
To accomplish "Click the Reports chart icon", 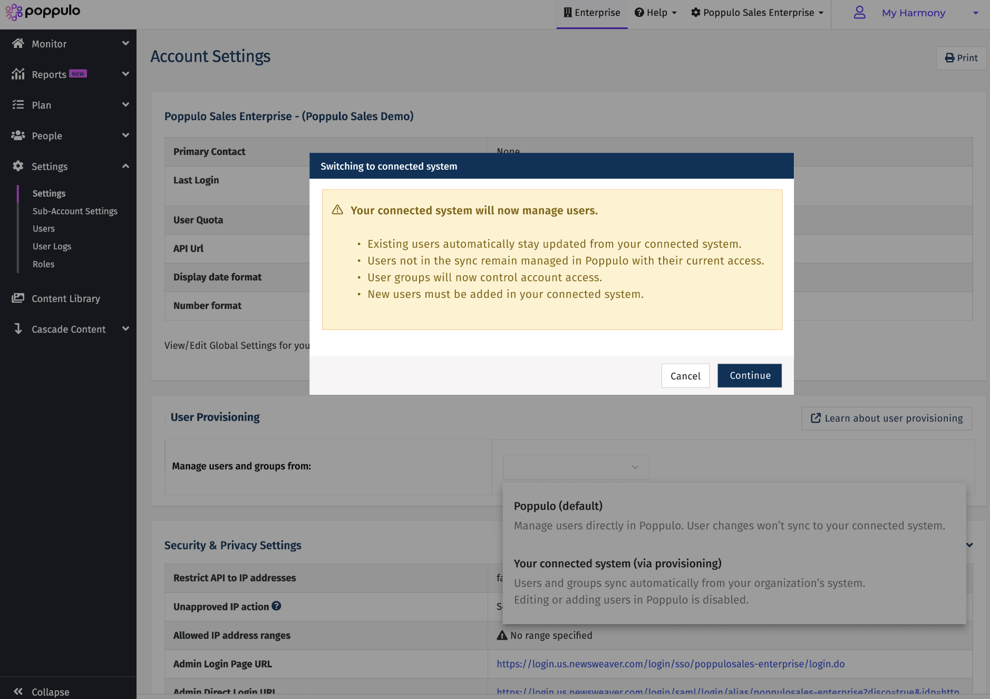I will tap(18, 74).
